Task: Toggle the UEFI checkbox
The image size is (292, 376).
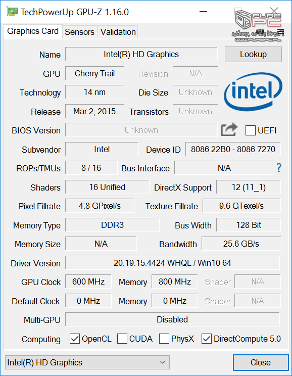Action: click(x=250, y=130)
